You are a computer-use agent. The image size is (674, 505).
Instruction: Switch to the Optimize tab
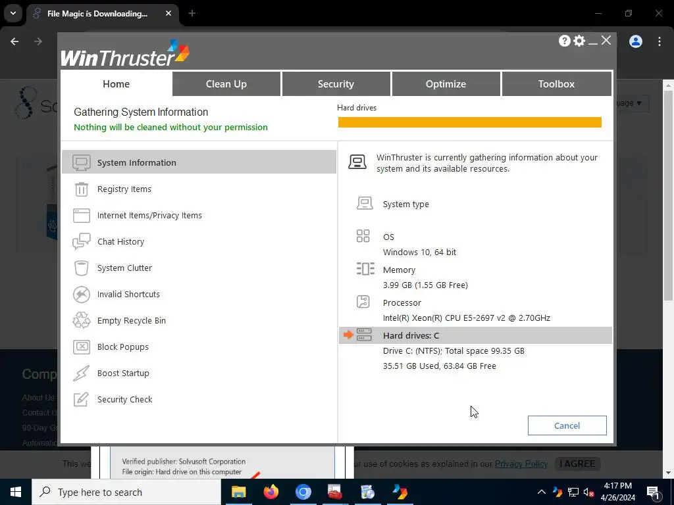click(x=446, y=84)
